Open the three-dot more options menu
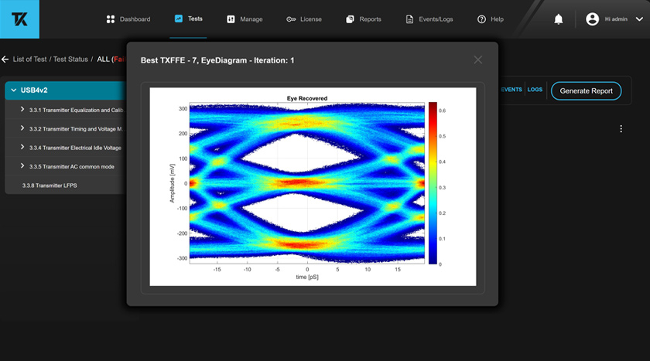This screenshot has width=650, height=361. [621, 129]
